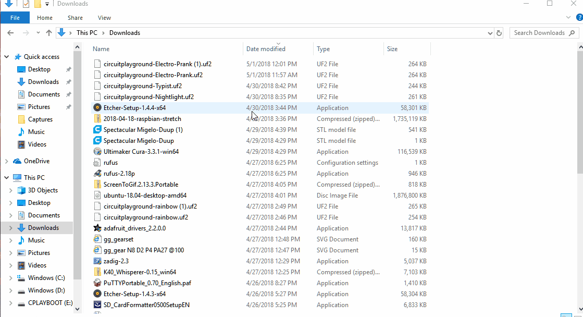Click the refresh button beside address bar
Image resolution: width=583 pixels, height=317 pixels.
(x=499, y=33)
